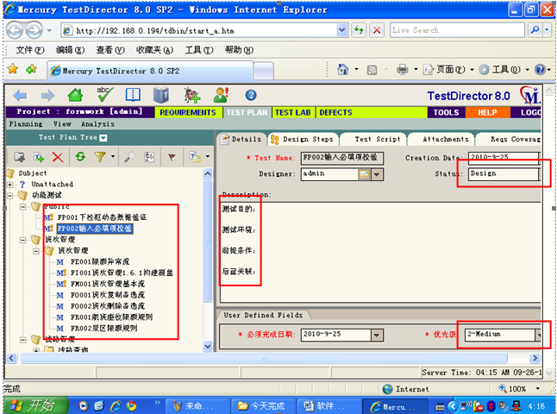Open the 必须完成日期 date dropdown
557x414 pixels.
point(377,335)
